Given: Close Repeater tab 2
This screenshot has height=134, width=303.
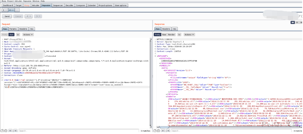Looking at the screenshot, I should (x=12, y=10).
